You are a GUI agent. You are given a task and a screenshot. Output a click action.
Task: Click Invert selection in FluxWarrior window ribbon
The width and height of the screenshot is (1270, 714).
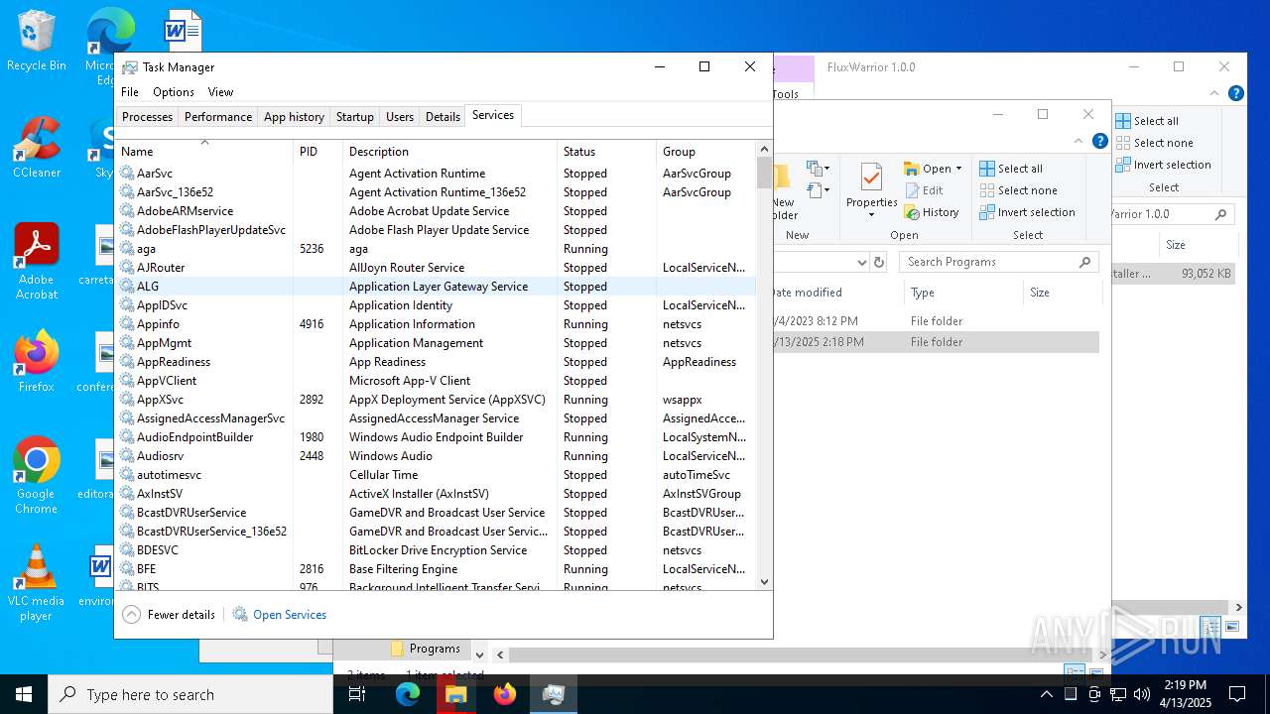[x=1163, y=165]
